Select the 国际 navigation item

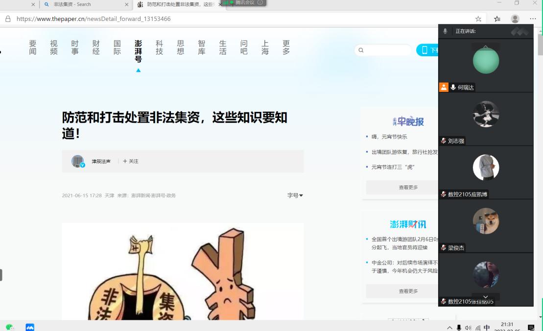(117, 47)
